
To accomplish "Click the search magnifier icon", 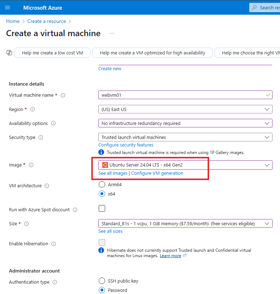I will [254, 8].
